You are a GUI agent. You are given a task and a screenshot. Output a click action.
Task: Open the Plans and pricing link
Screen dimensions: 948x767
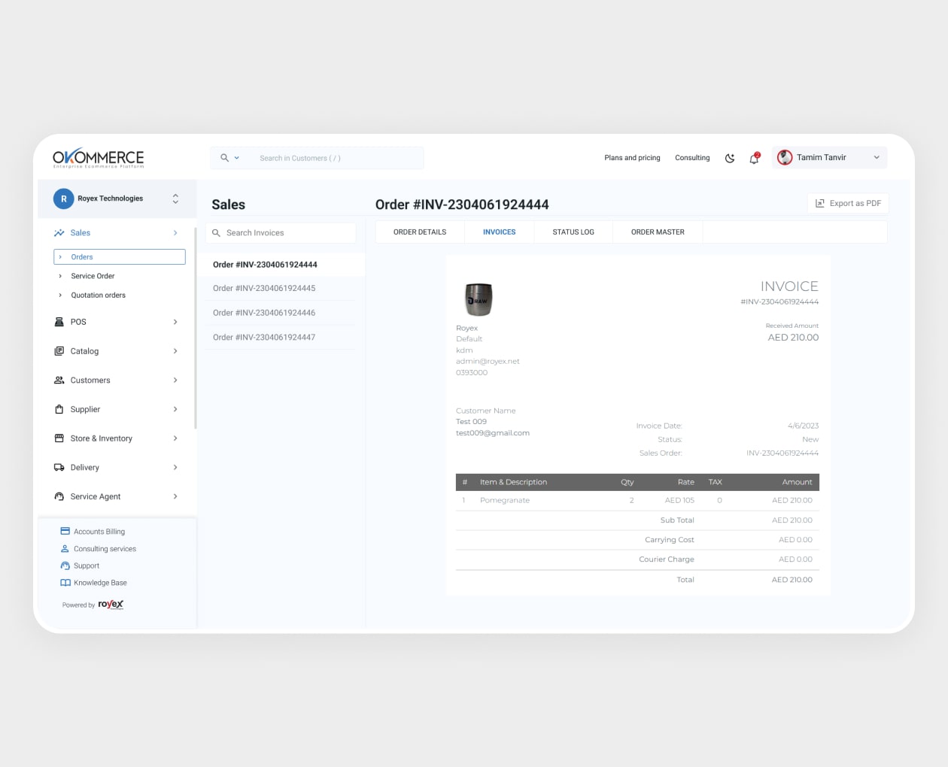coord(632,158)
